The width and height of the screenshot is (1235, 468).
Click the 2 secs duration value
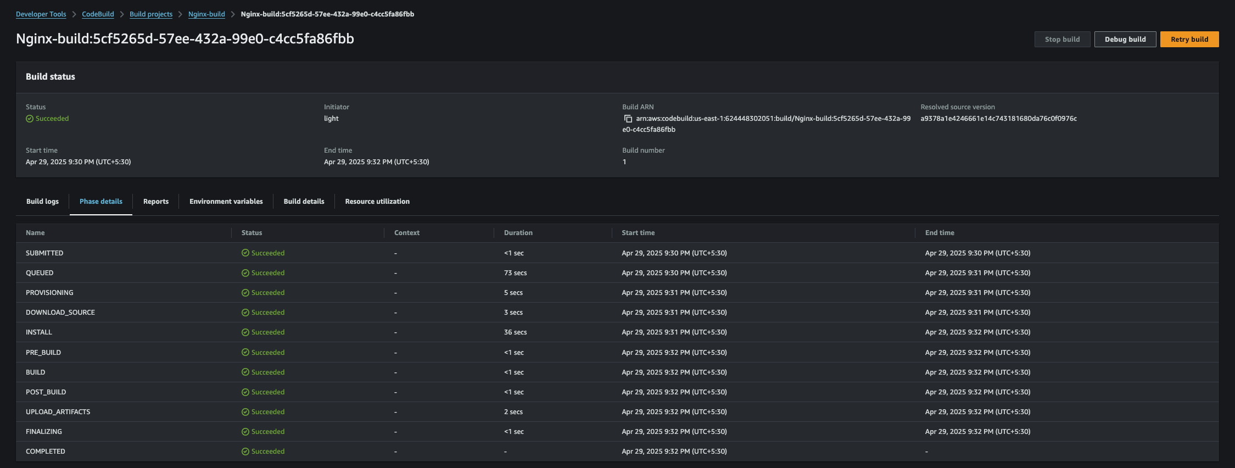[x=513, y=412]
